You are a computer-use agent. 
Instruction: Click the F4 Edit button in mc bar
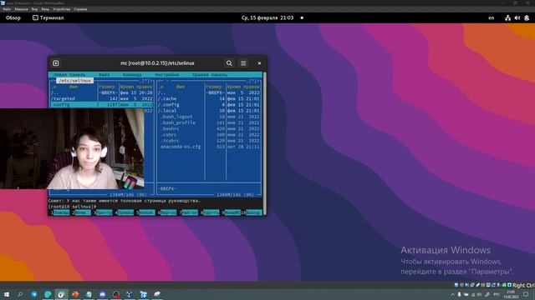point(125,212)
